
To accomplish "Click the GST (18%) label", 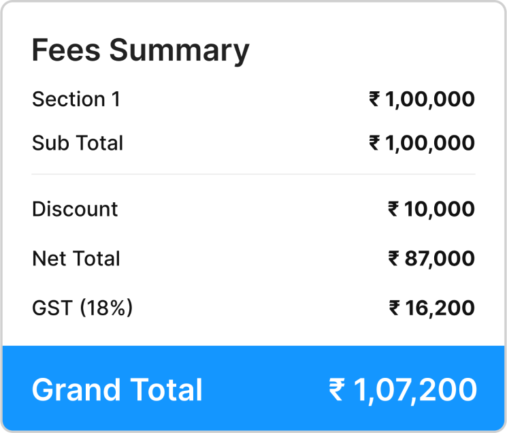I will coord(82,308).
